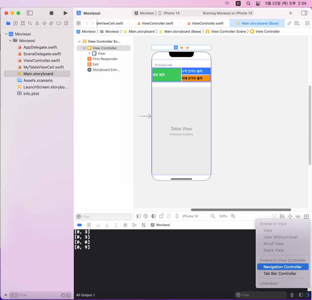Open the Issue navigator warning icon
Screen dimensions: 312x300
coord(37,23)
